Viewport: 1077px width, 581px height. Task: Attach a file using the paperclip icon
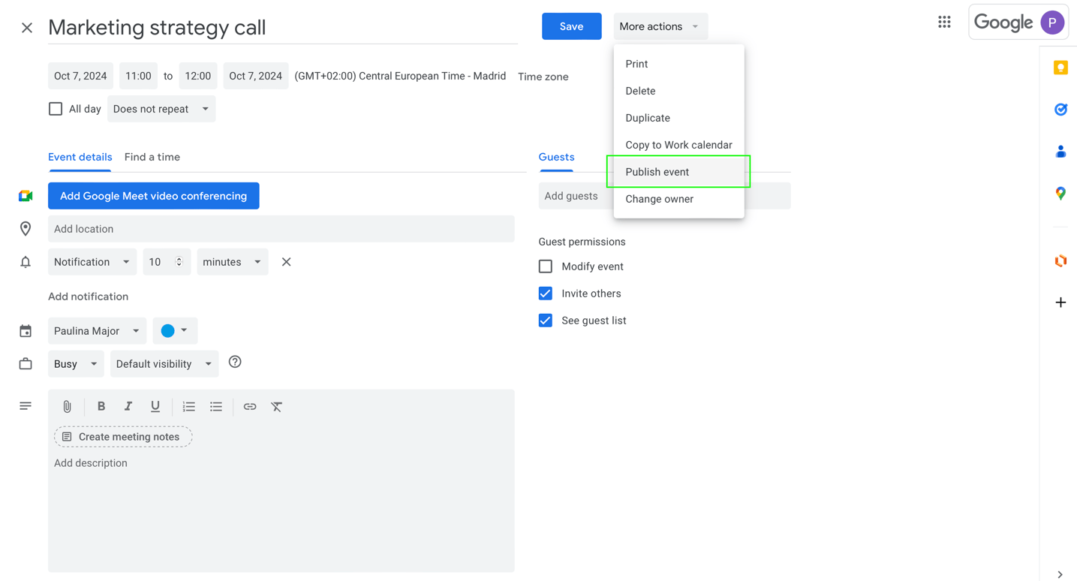[x=67, y=406]
